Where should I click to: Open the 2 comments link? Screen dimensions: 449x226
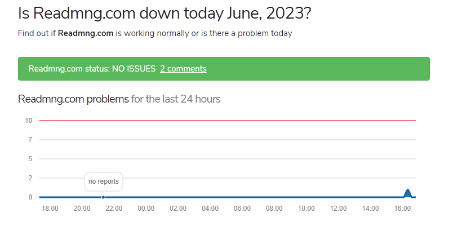click(183, 69)
